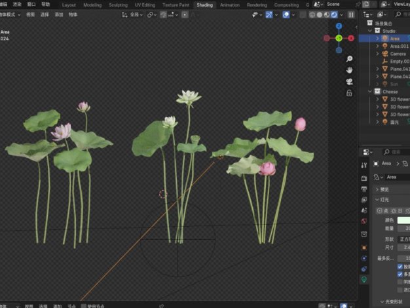This screenshot has height=308, width=410.
Task: Collapse the Studio collection in outliner
Action: (x=369, y=30)
